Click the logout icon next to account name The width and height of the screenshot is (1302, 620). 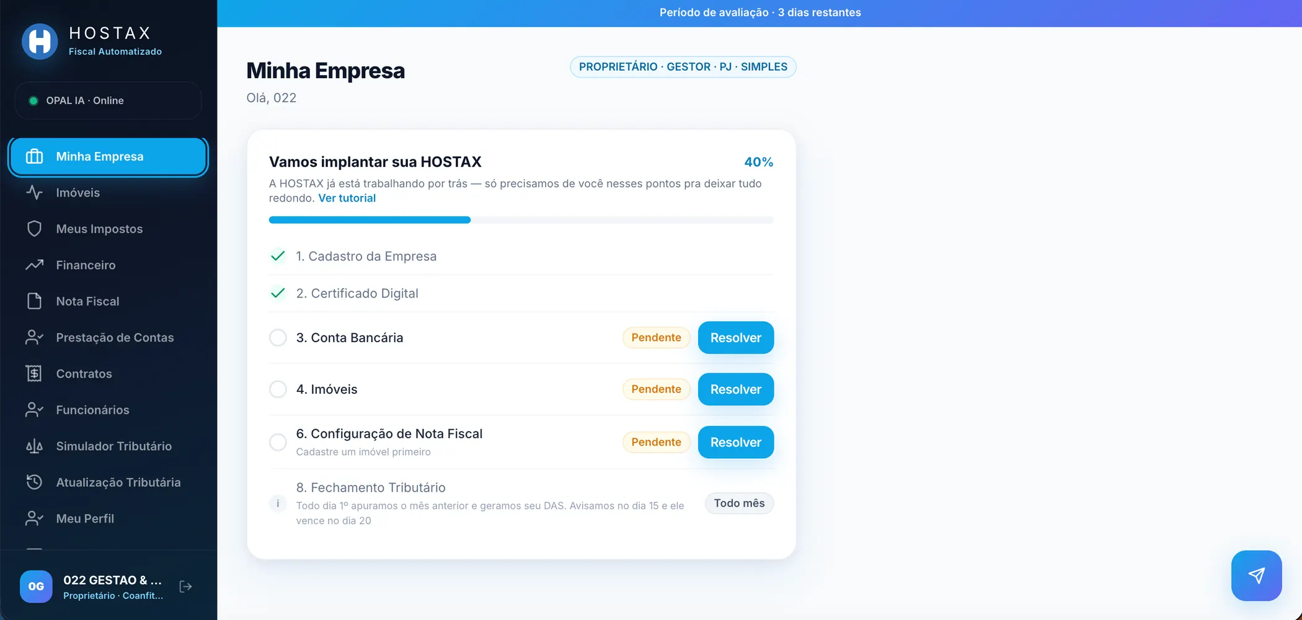pyautogui.click(x=185, y=587)
